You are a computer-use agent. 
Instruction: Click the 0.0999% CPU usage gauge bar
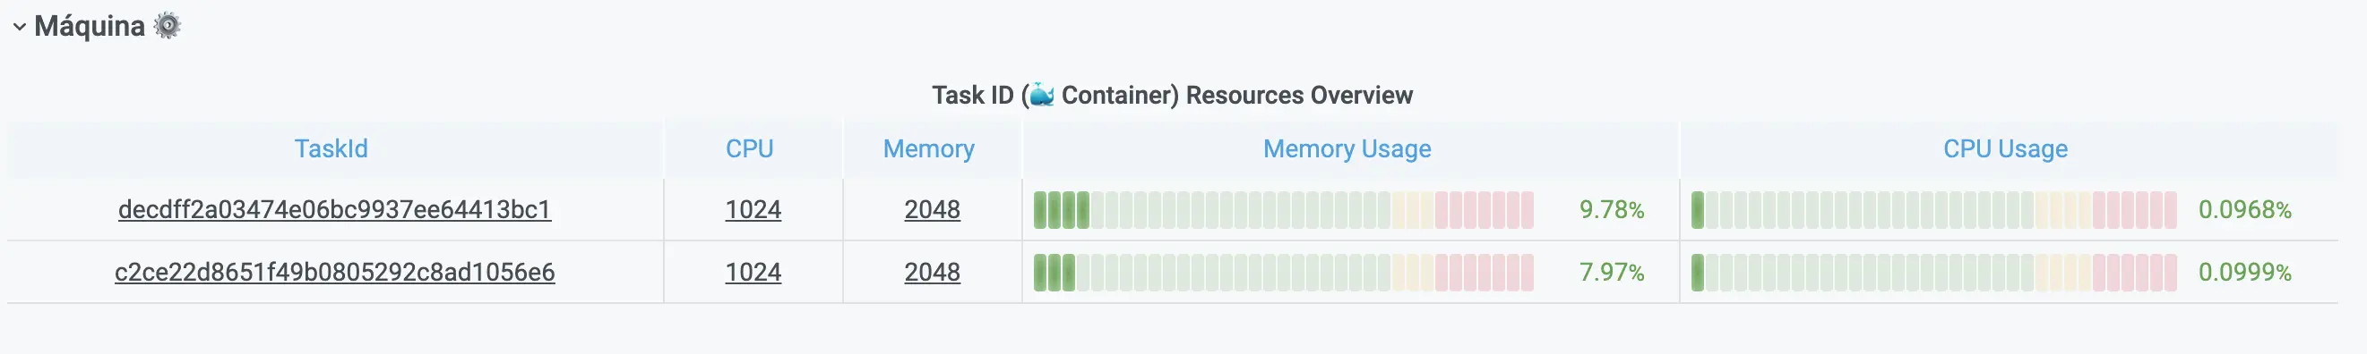(1934, 273)
